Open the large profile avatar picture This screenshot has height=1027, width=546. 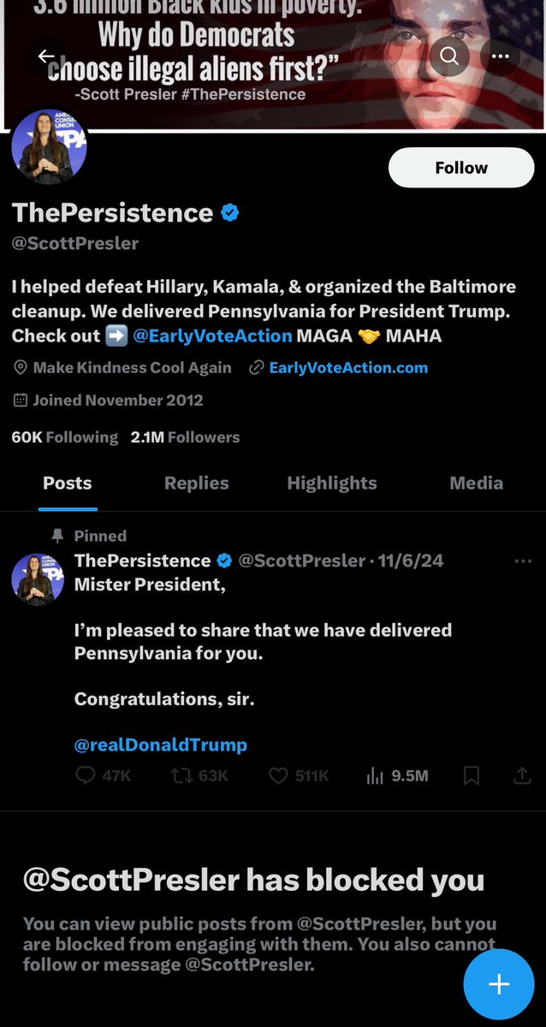tap(49, 146)
